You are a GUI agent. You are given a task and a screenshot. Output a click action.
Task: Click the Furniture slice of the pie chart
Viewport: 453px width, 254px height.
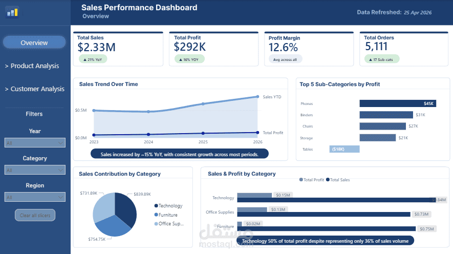[114, 227]
